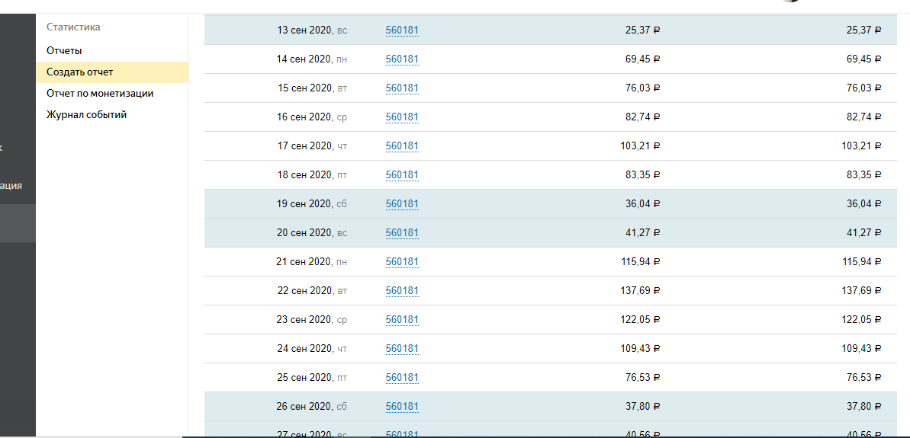Open the 560181 link for 16 сен 2020

click(402, 117)
